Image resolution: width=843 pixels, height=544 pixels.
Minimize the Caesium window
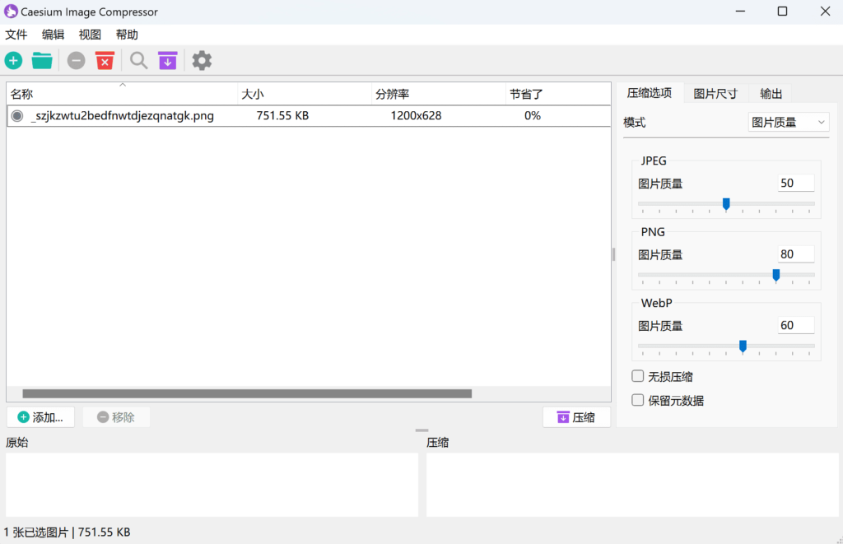point(740,12)
